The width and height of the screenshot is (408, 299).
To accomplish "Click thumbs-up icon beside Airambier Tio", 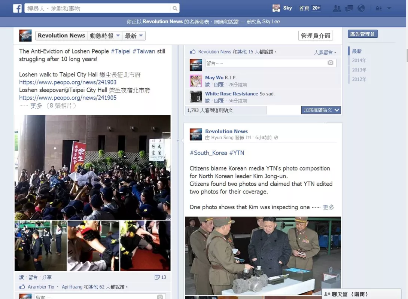I will [22, 287].
